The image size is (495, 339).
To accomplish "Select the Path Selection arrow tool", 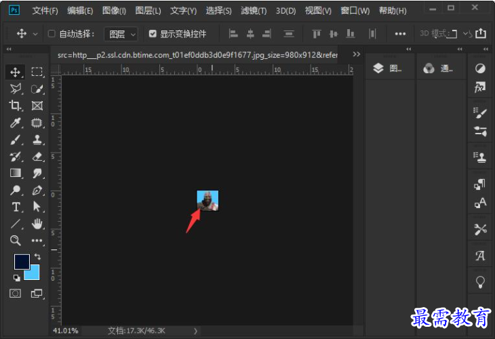I will coord(37,207).
